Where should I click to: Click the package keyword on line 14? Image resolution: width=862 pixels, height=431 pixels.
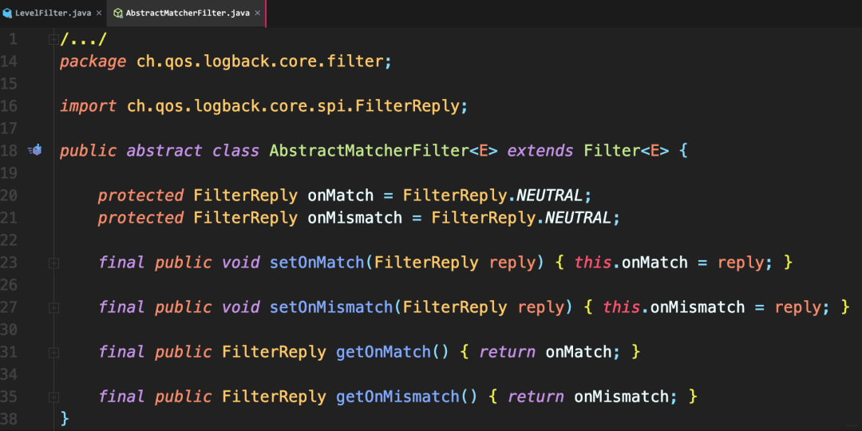click(93, 61)
